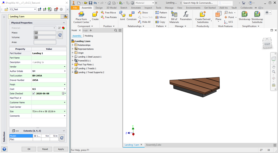Click iPropWiz settings gear icon
This screenshot has height=153, width=278.
pos(61,9)
